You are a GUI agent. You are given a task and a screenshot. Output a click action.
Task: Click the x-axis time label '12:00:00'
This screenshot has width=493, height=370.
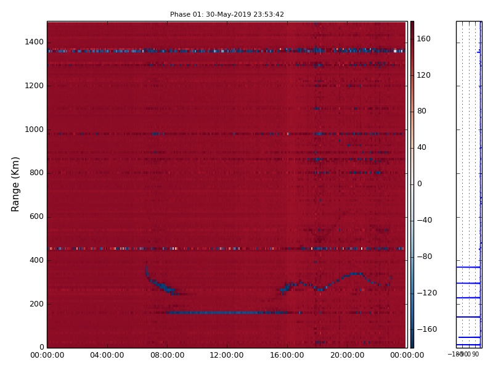[x=226, y=355]
